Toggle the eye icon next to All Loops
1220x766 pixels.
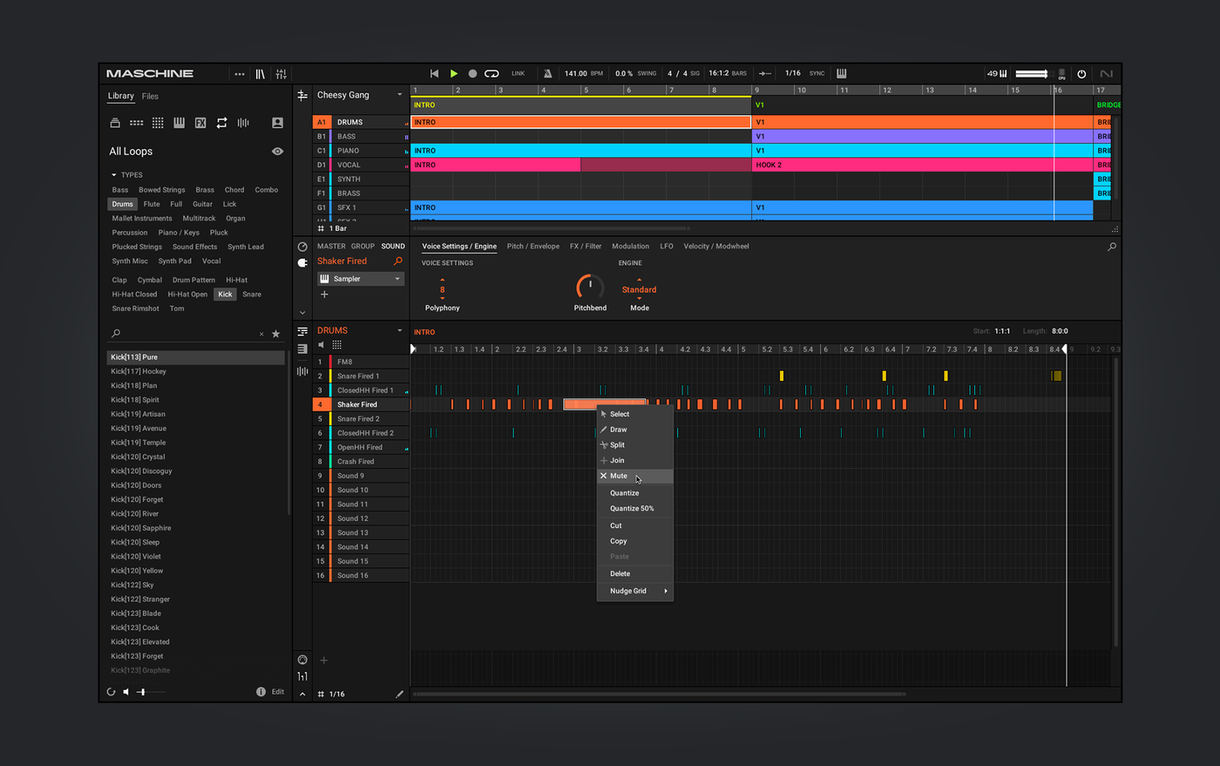click(x=277, y=152)
